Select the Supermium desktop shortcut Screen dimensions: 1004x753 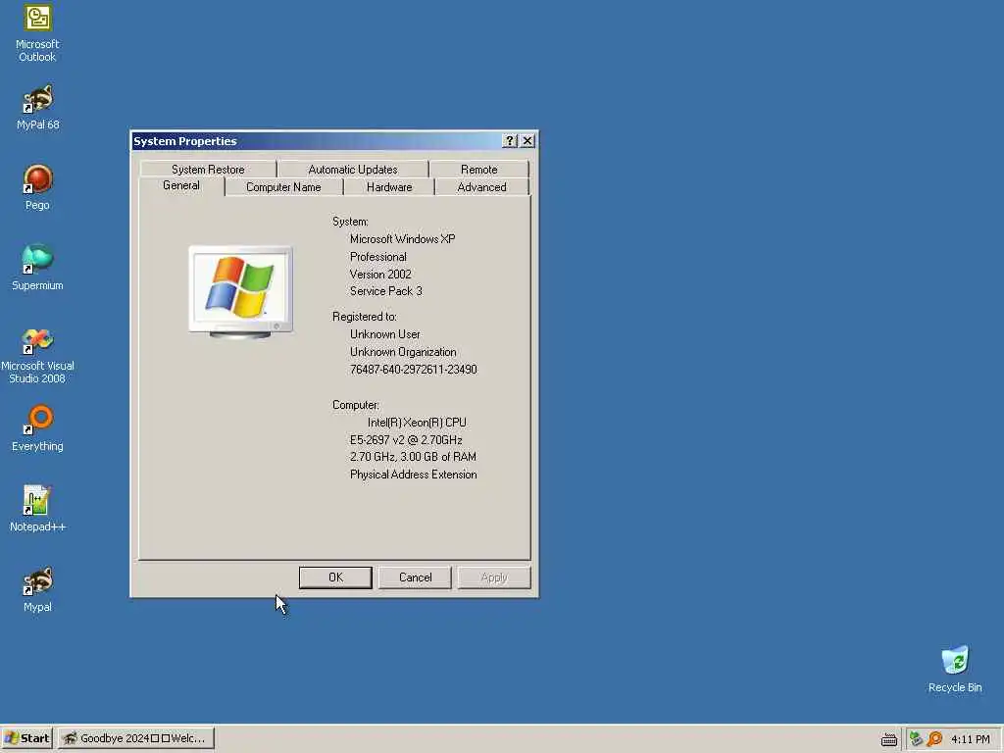coord(38,269)
